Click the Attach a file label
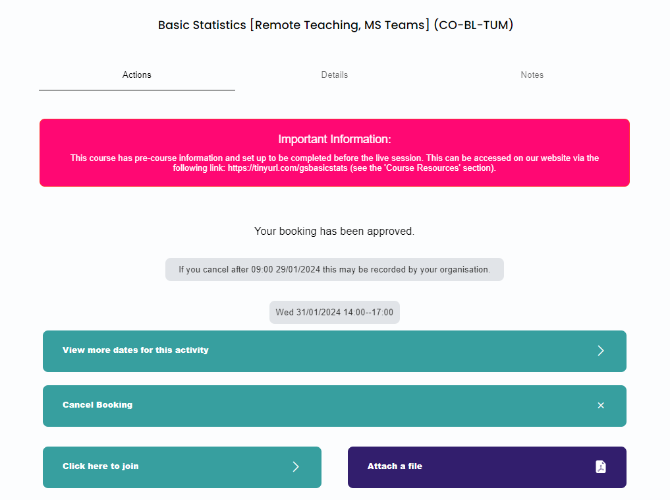 coord(395,466)
